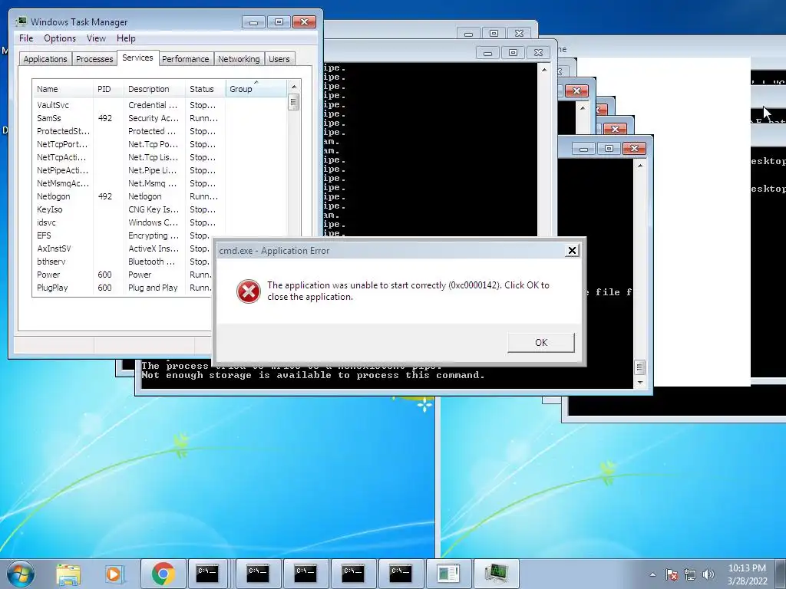The width and height of the screenshot is (786, 589).
Task: Sort services by the Description column header
Action: click(154, 89)
